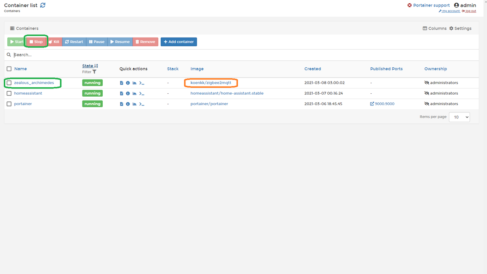Open logs icon for portainer container
The image size is (487, 274).
click(x=121, y=104)
